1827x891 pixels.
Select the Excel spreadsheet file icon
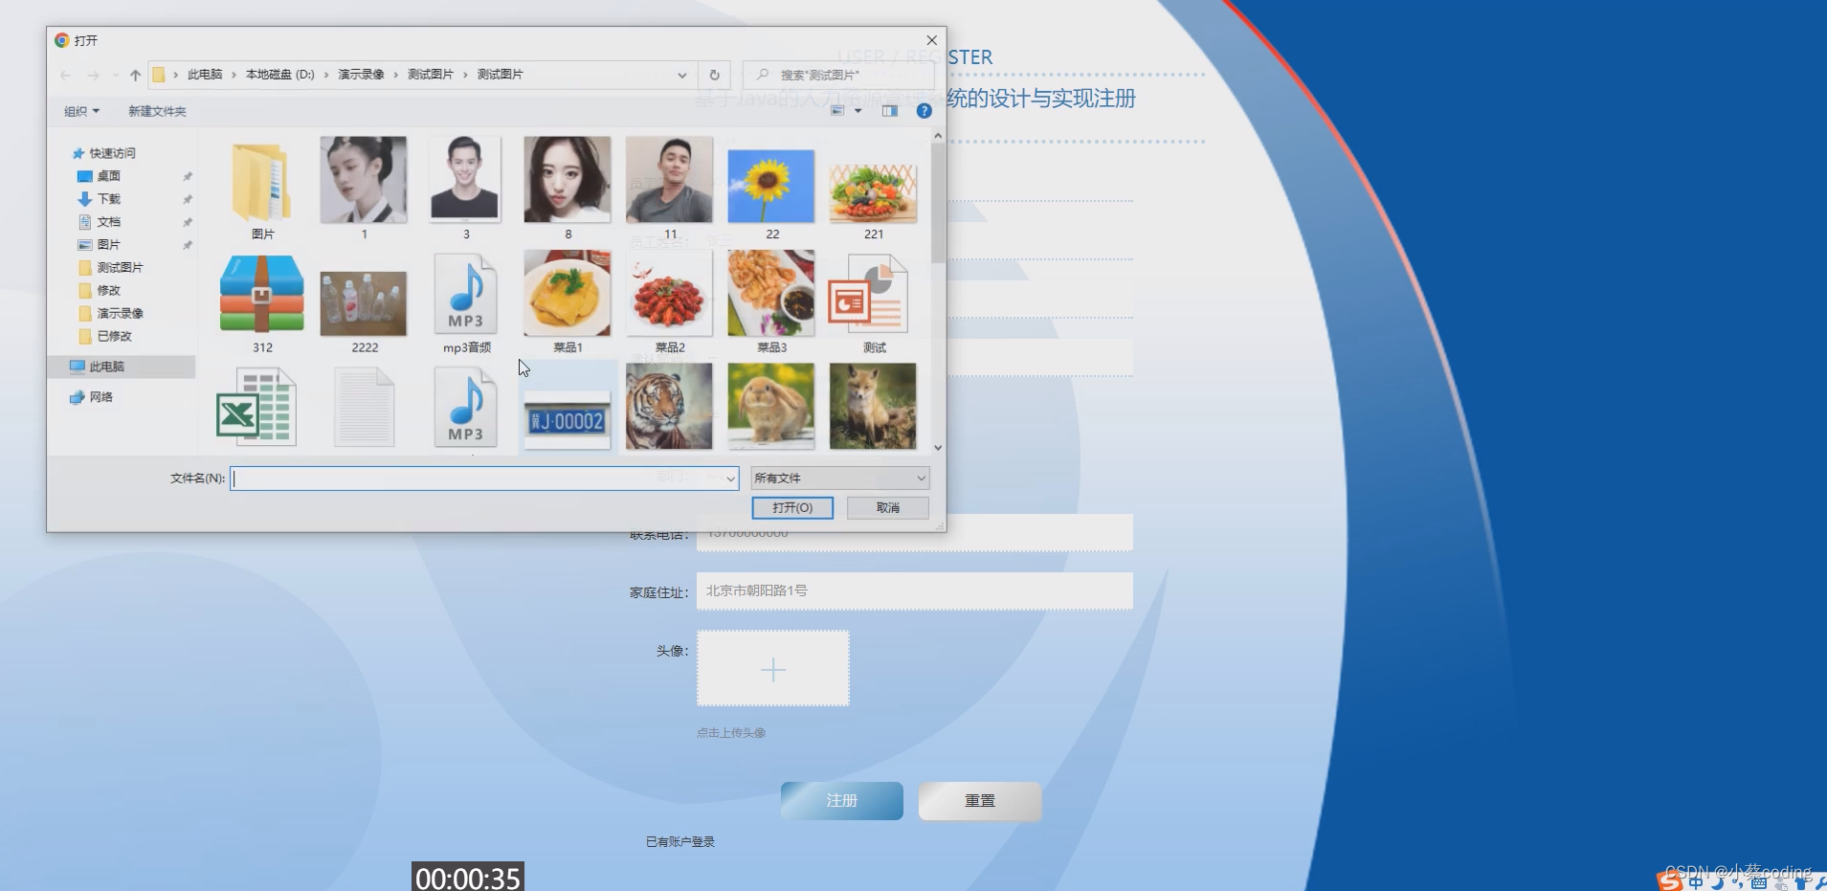(256, 409)
